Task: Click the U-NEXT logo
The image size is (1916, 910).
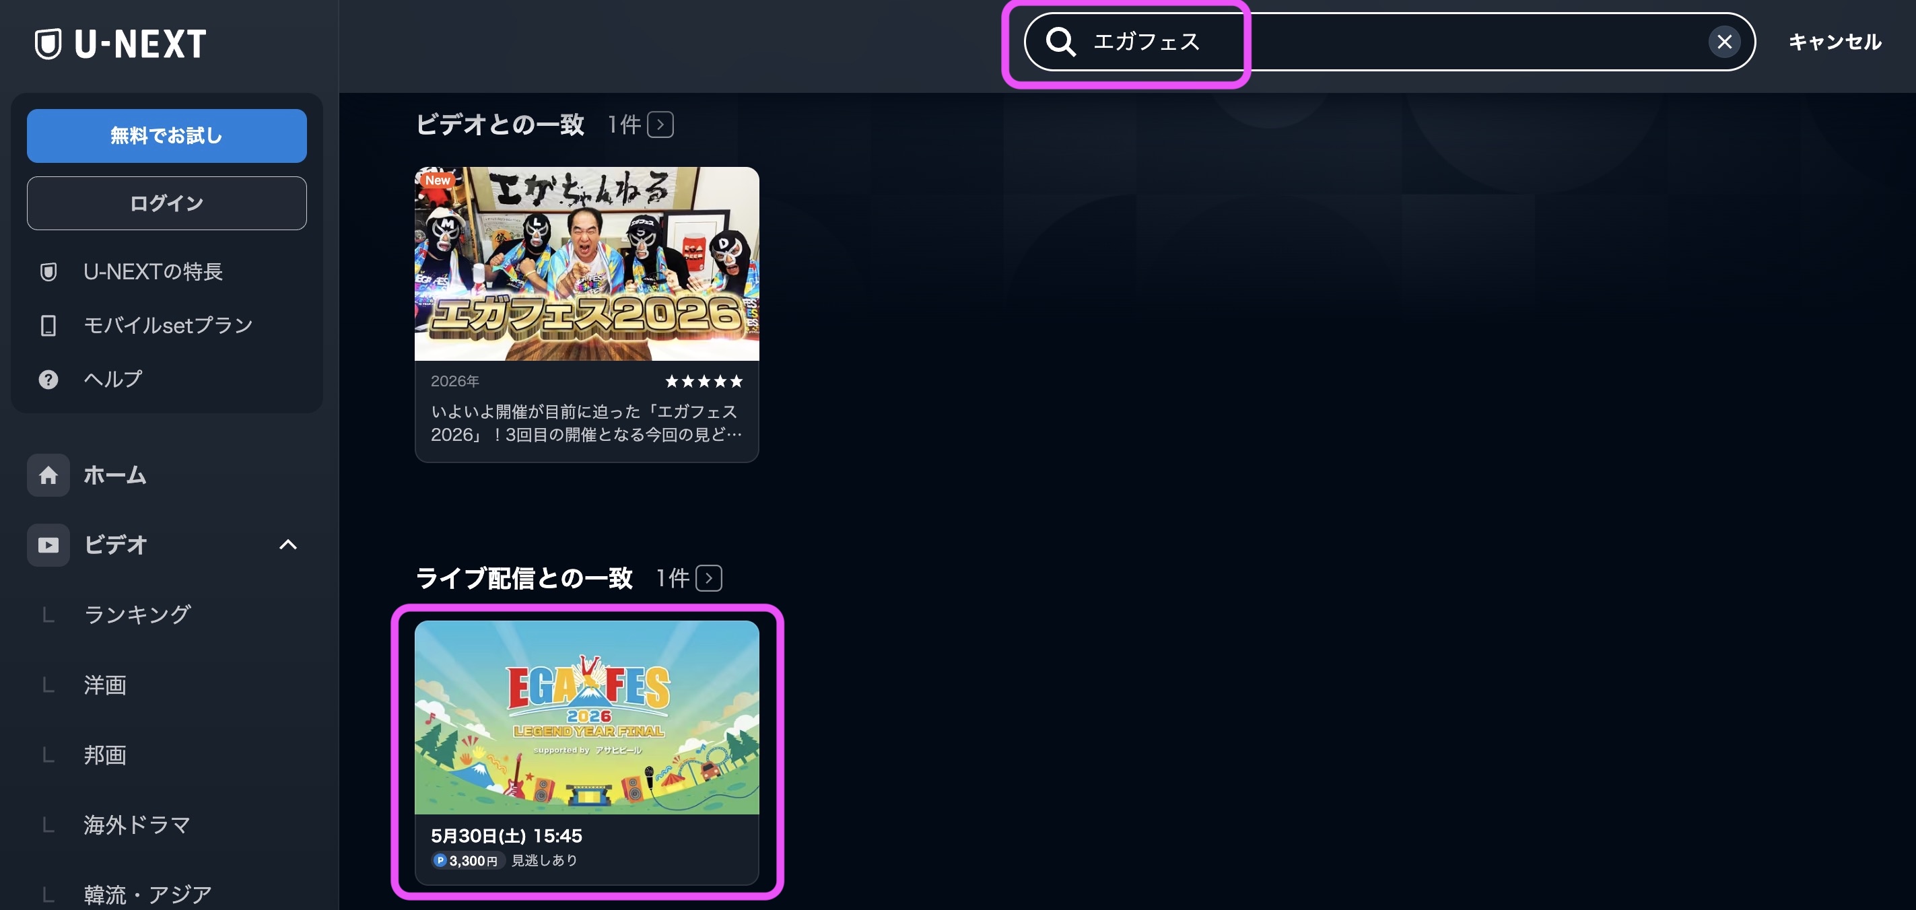Action: pyautogui.click(x=121, y=44)
